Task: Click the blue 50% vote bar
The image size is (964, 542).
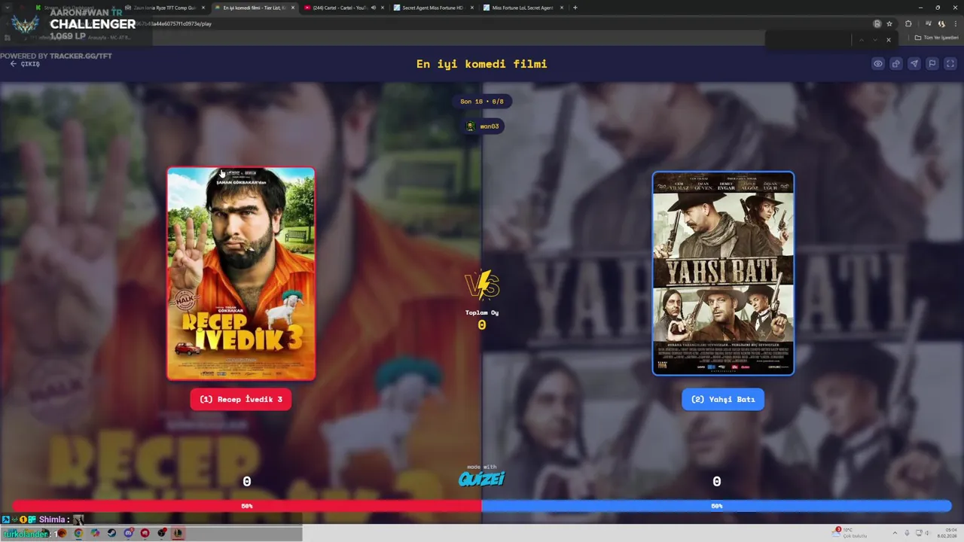Action: 717,506
